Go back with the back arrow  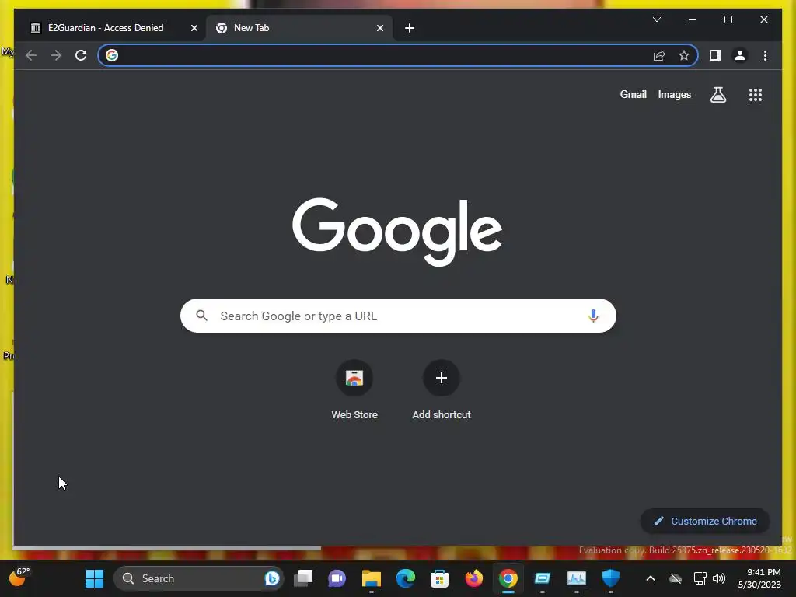click(x=31, y=55)
